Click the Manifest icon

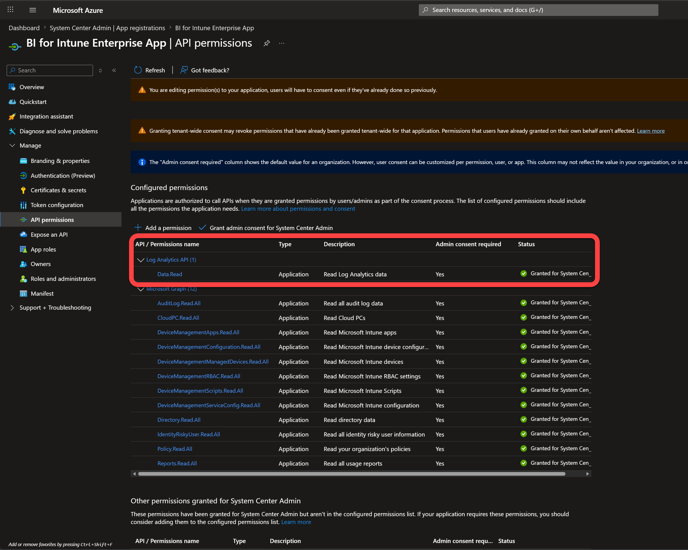point(23,293)
